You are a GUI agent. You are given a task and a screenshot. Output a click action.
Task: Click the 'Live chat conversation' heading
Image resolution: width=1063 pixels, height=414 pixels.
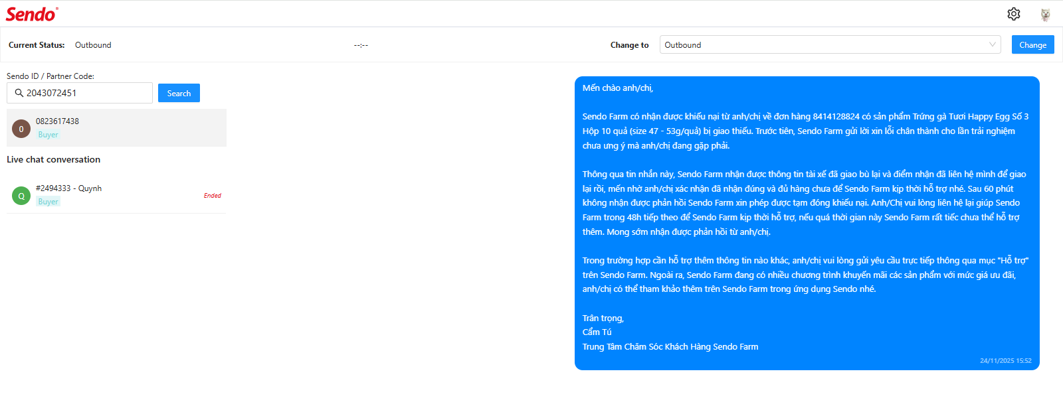[53, 159]
